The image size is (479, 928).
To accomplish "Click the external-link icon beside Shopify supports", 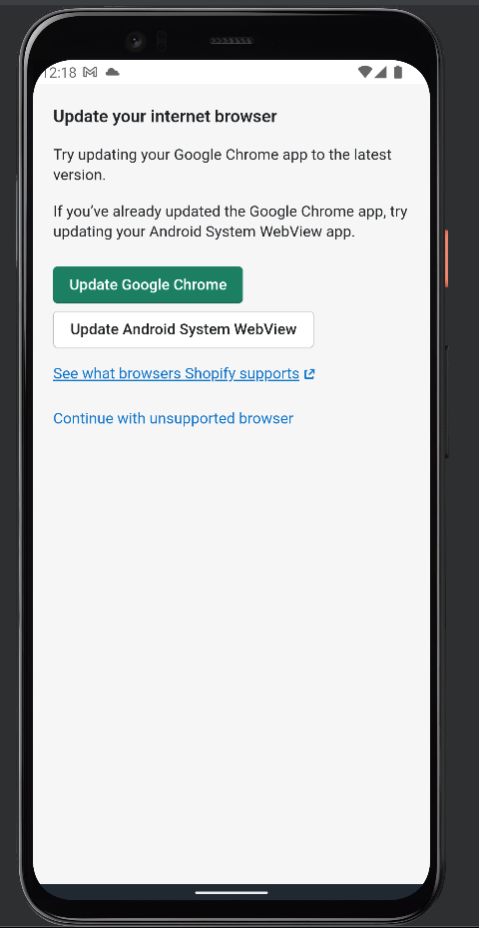I will 309,374.
